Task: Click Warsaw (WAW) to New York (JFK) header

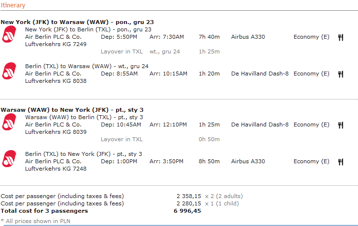Action: click(x=72, y=110)
